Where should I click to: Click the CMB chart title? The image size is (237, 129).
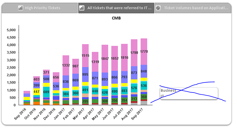coord(116,18)
